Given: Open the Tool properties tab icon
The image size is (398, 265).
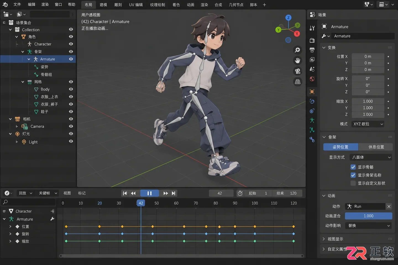Looking at the screenshot, I should pos(312,28).
